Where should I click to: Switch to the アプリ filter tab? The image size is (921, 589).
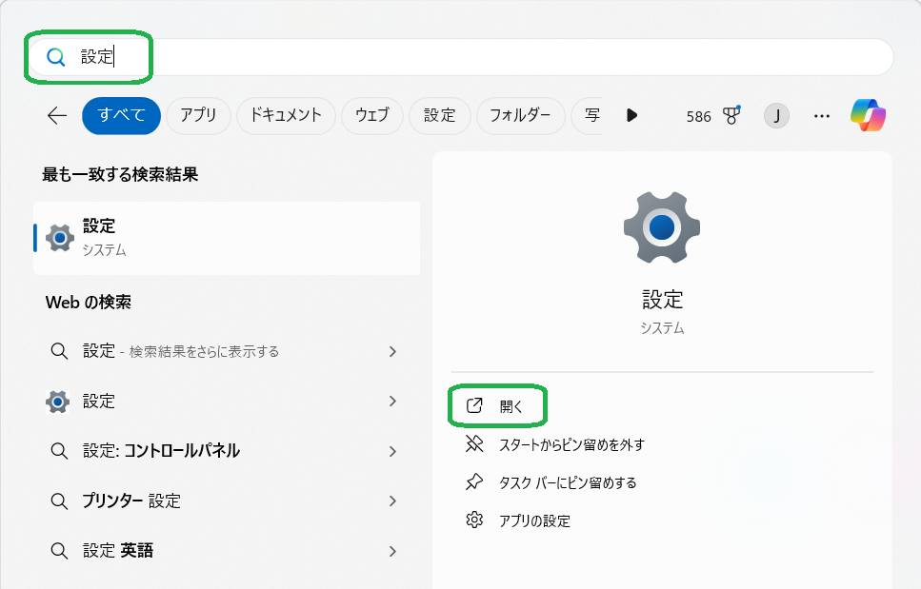click(x=198, y=116)
